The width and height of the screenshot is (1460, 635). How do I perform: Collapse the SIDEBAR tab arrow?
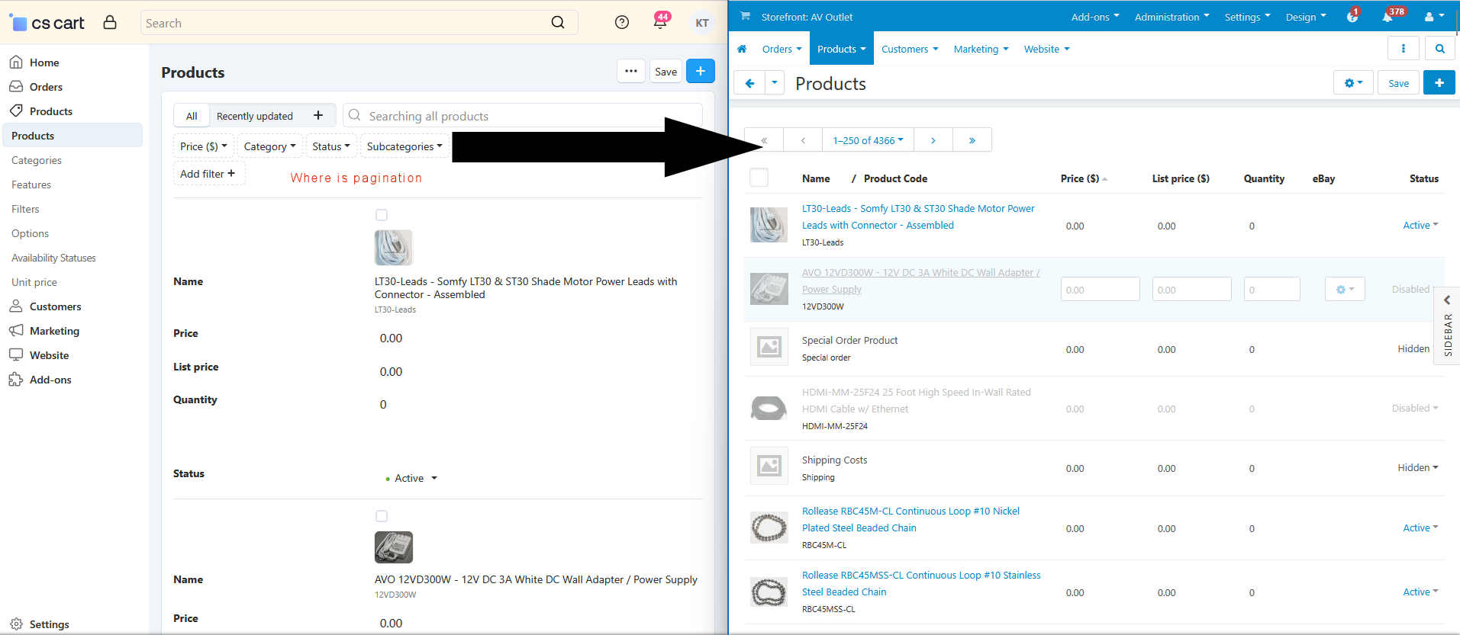[x=1447, y=300]
